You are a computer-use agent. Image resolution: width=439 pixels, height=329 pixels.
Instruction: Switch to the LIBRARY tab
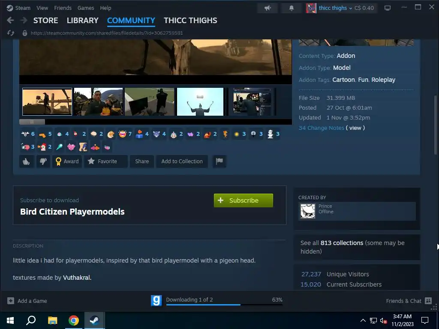pyautogui.click(x=83, y=21)
